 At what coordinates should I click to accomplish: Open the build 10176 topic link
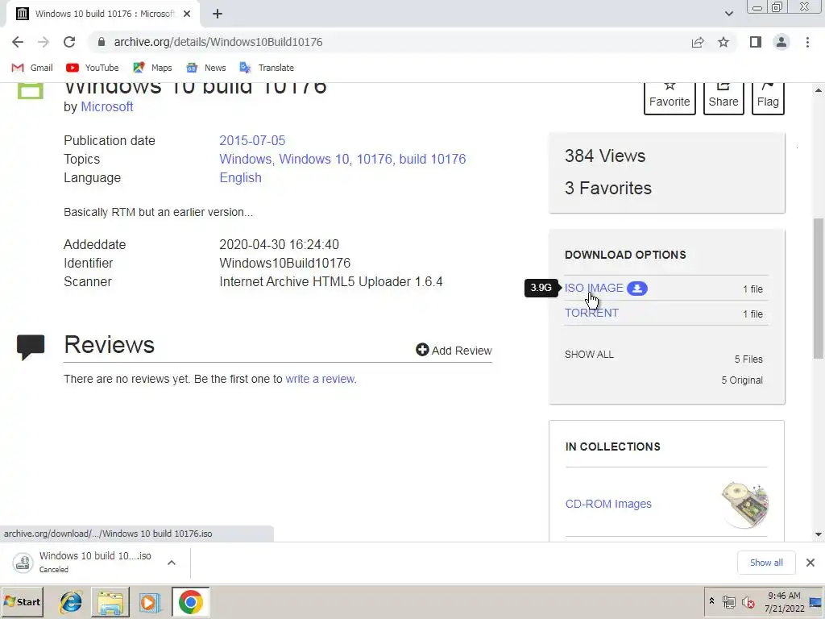point(433,159)
